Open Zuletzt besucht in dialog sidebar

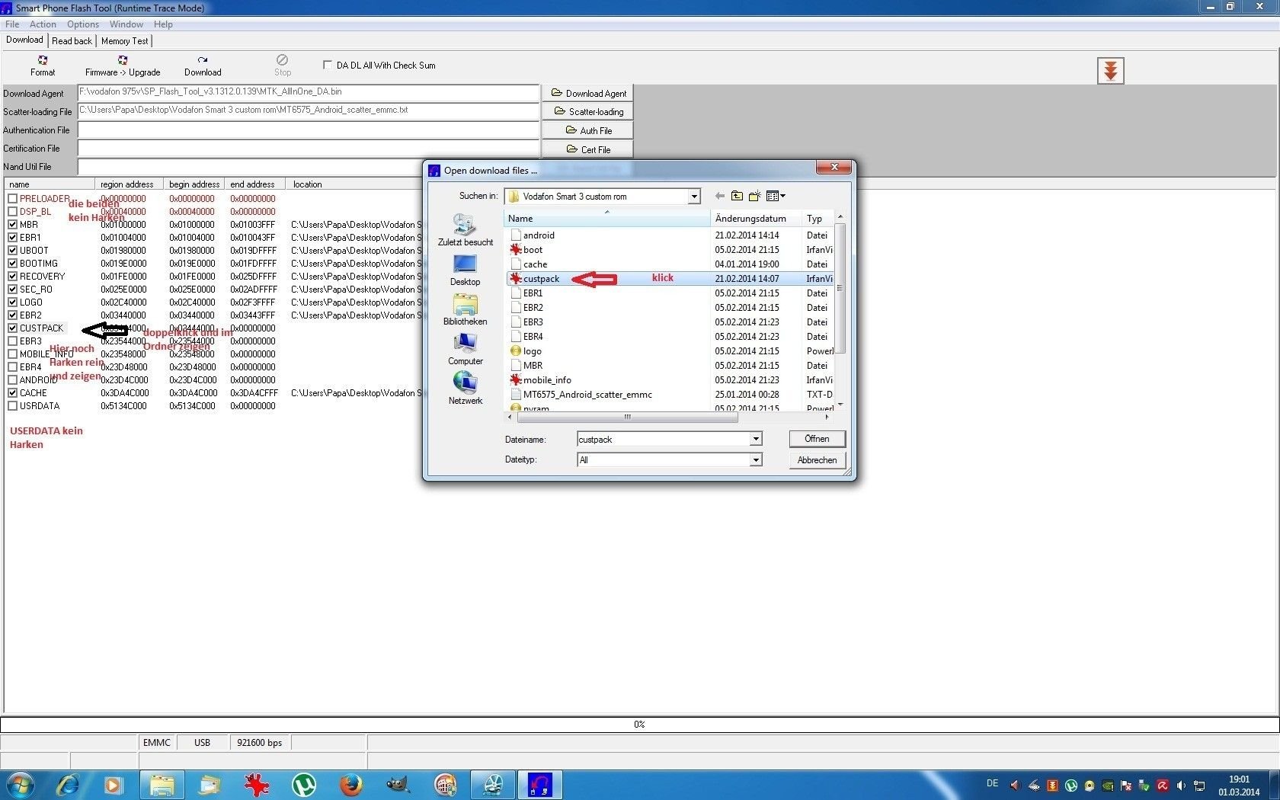[x=465, y=229]
